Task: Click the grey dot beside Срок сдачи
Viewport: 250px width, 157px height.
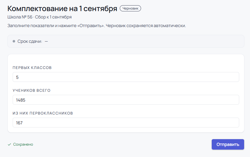Action: pos(14,41)
